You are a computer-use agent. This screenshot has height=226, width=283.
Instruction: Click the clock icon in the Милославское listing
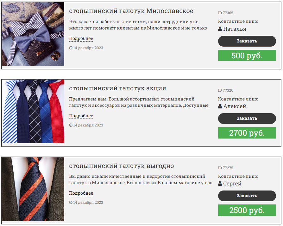pyautogui.click(x=71, y=48)
